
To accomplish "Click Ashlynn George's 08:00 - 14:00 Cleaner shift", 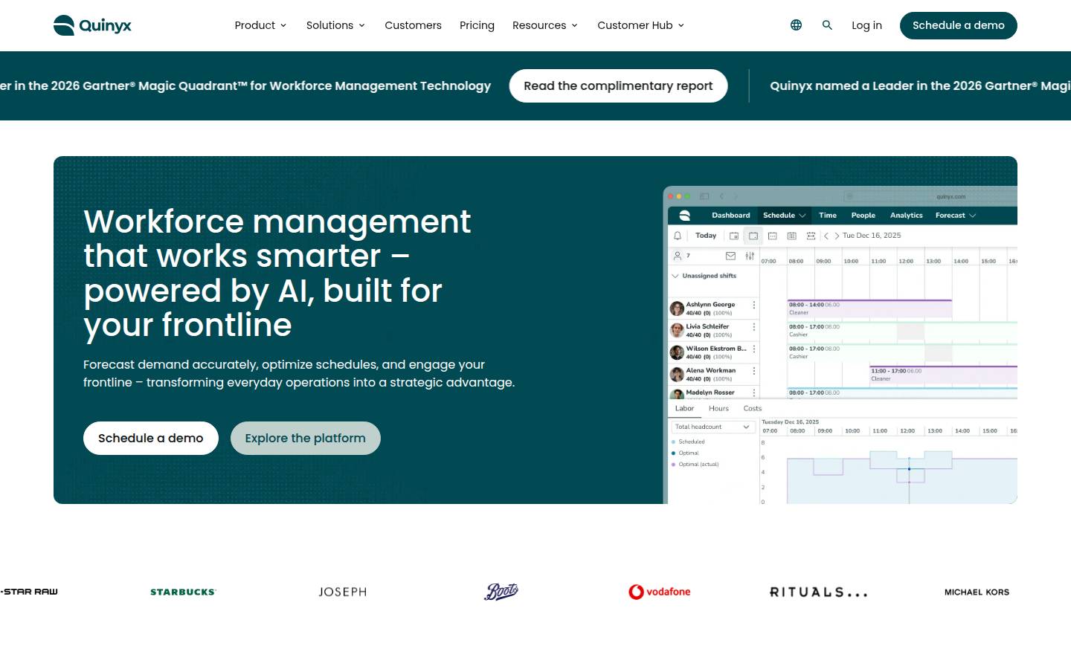I will tap(869, 308).
